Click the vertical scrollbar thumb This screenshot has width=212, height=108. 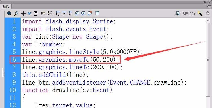[208, 60]
